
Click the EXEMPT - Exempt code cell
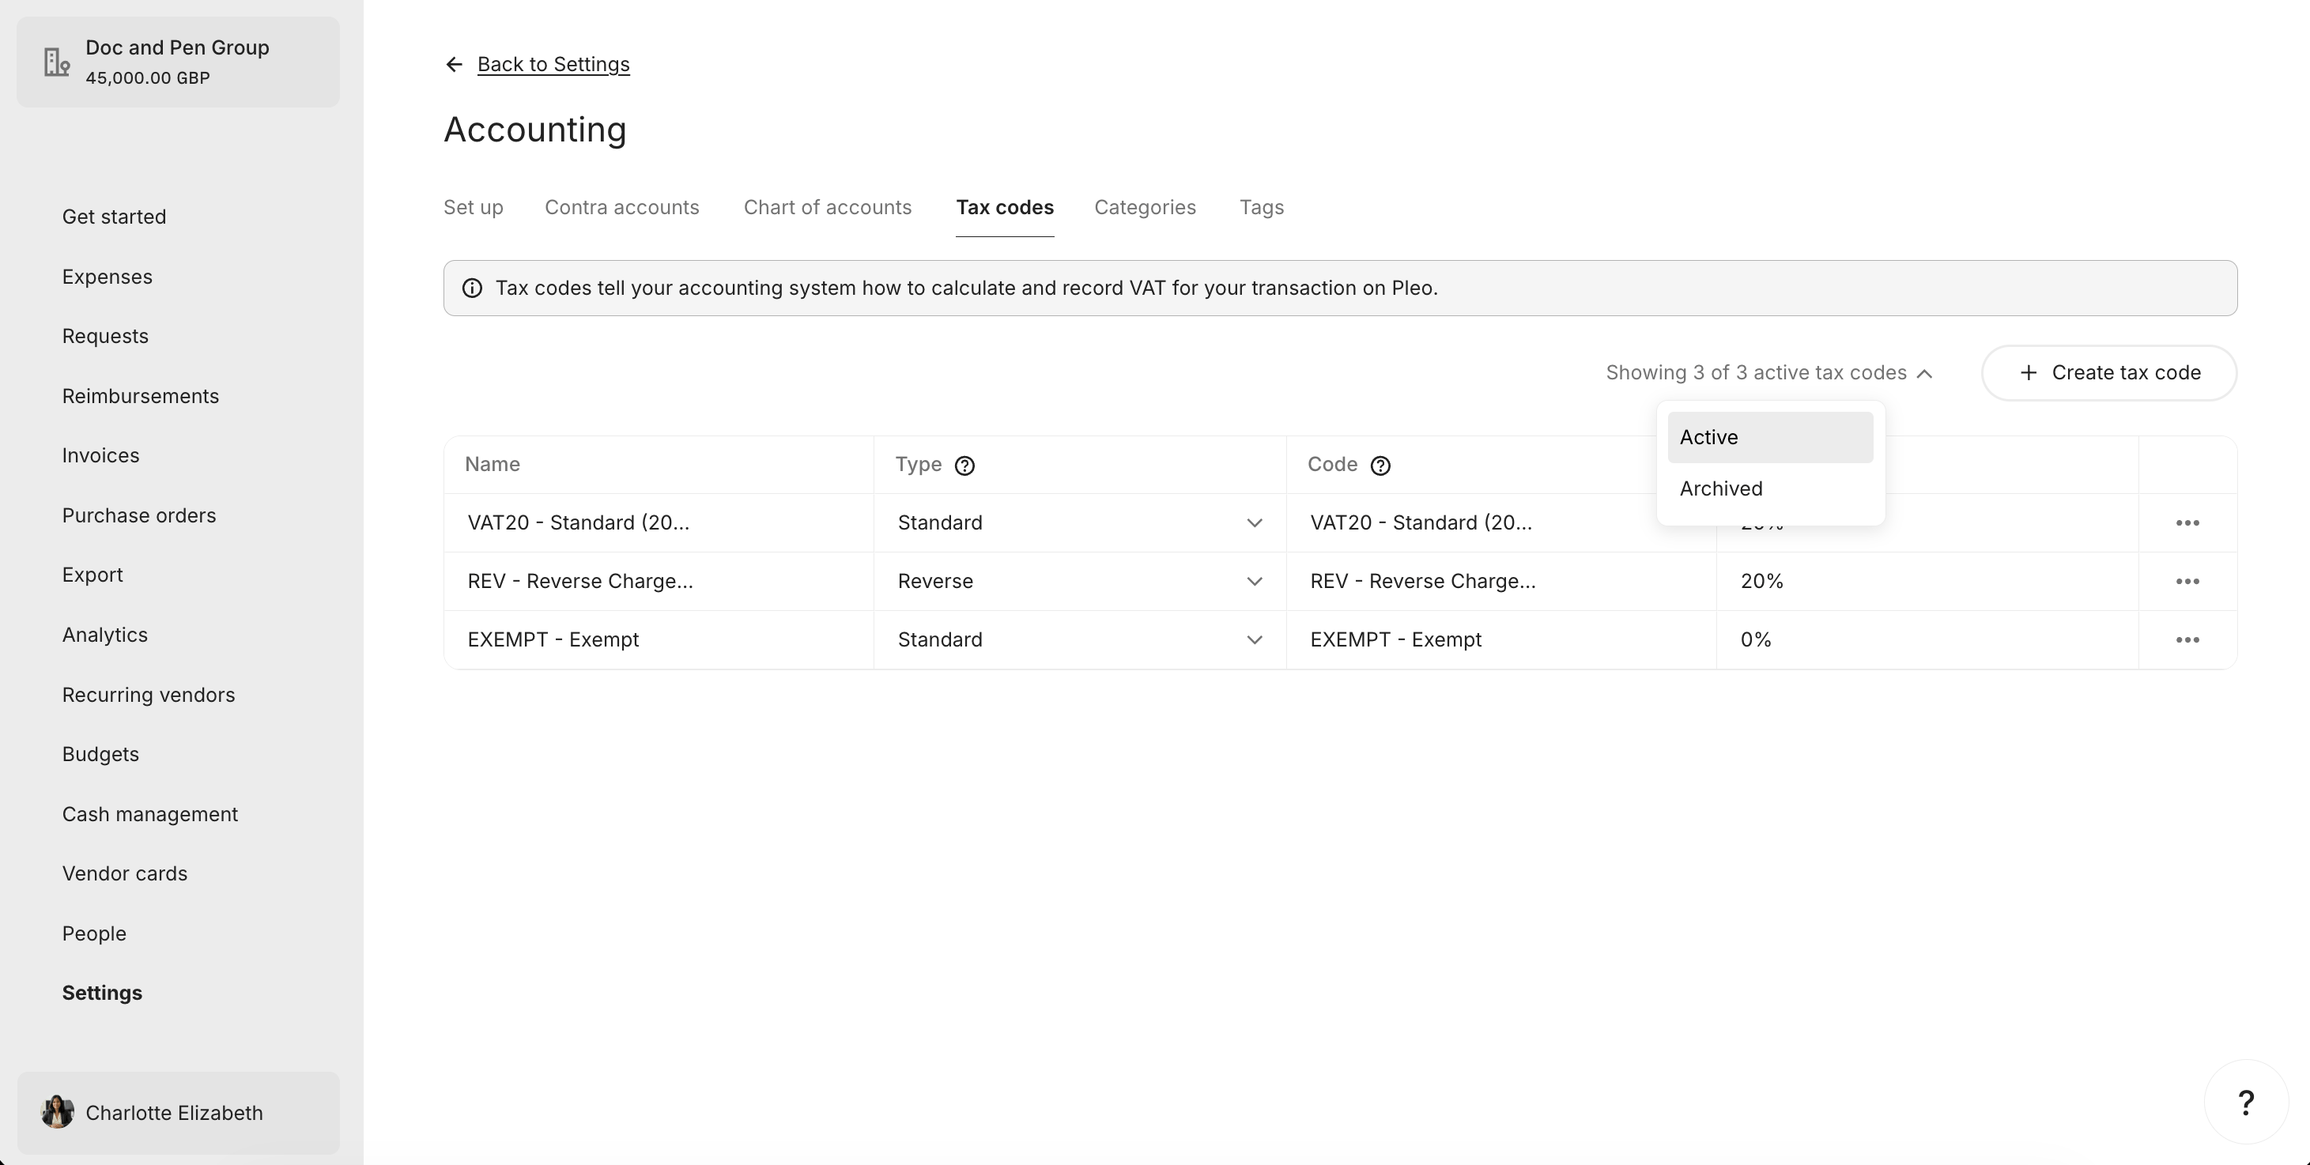[1501, 639]
